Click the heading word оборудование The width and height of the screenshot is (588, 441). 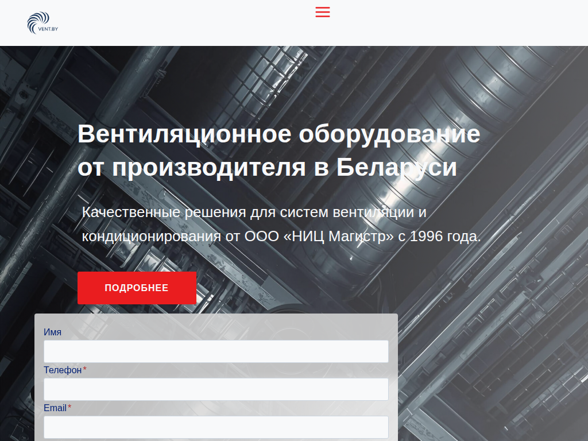point(389,134)
